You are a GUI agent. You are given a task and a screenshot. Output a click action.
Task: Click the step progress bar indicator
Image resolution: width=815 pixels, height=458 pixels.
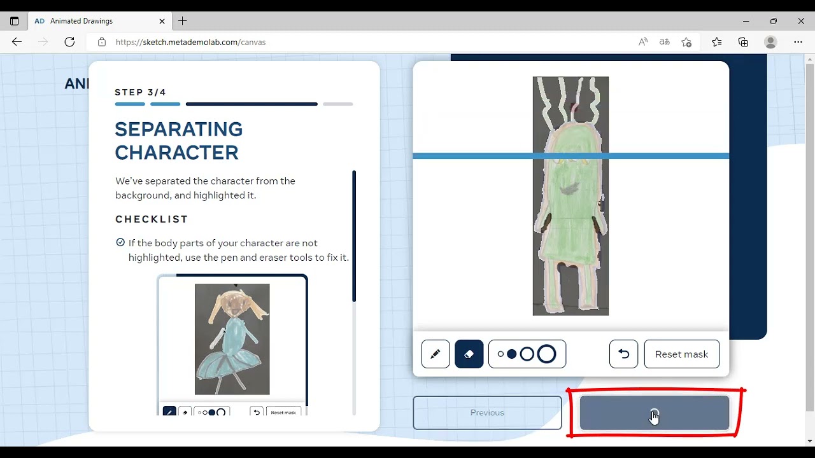234,104
